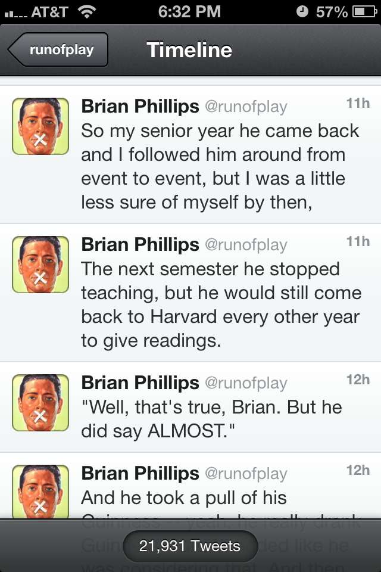
Task: Open tweet 'Well, that's true, Brian'
Action: click(x=190, y=407)
